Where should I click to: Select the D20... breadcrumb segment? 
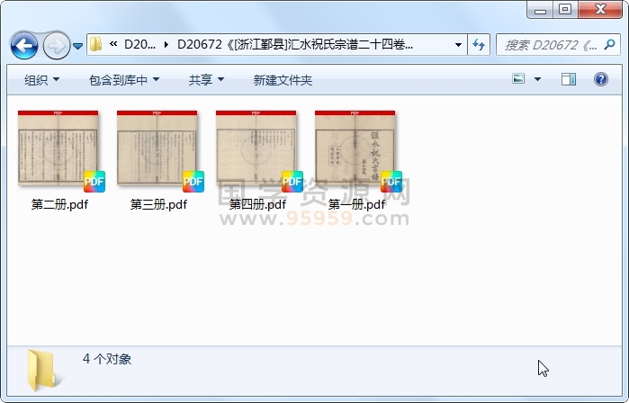[139, 44]
